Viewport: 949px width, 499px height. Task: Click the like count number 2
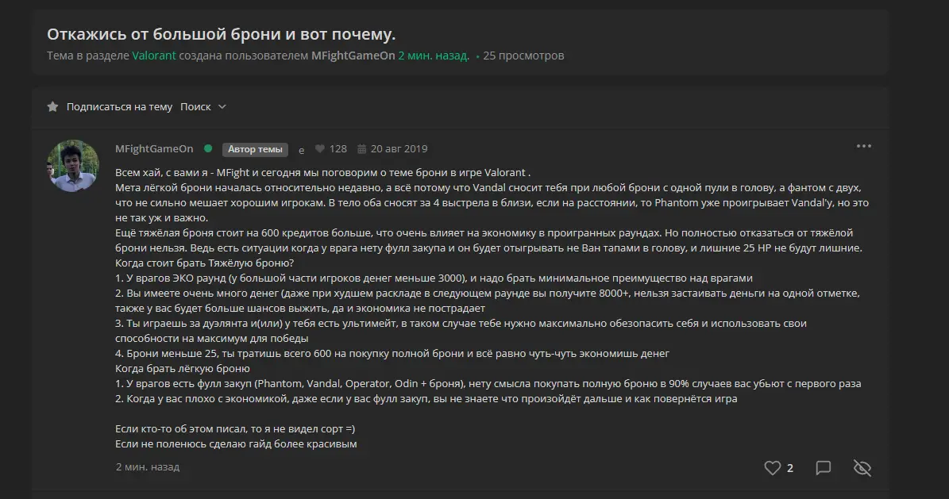(x=790, y=468)
